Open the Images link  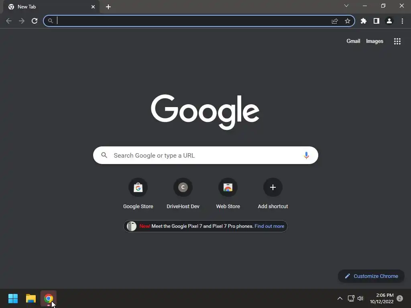click(374, 41)
